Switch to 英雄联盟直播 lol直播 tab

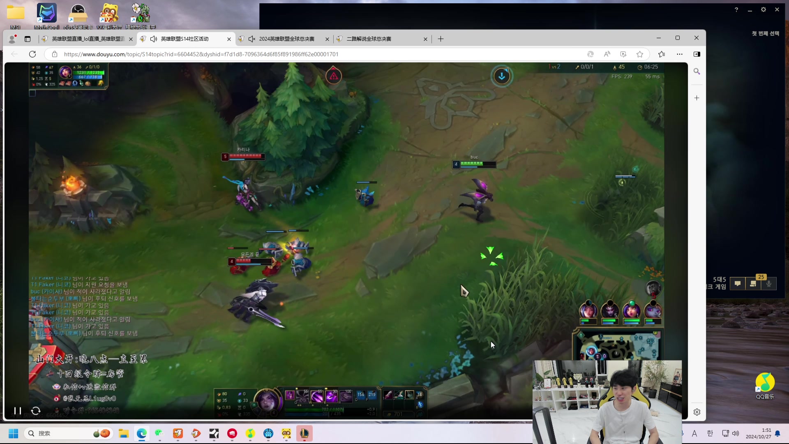point(88,39)
